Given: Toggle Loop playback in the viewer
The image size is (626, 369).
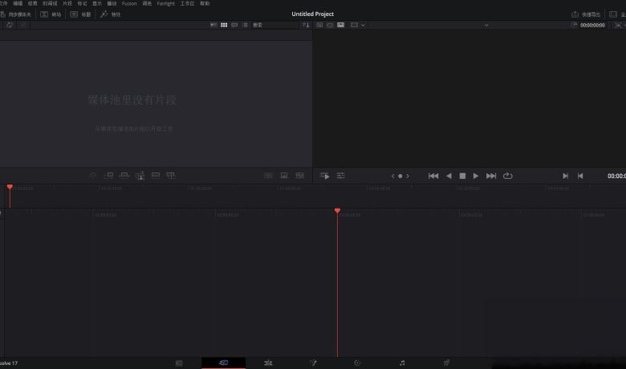Looking at the screenshot, I should tap(508, 176).
